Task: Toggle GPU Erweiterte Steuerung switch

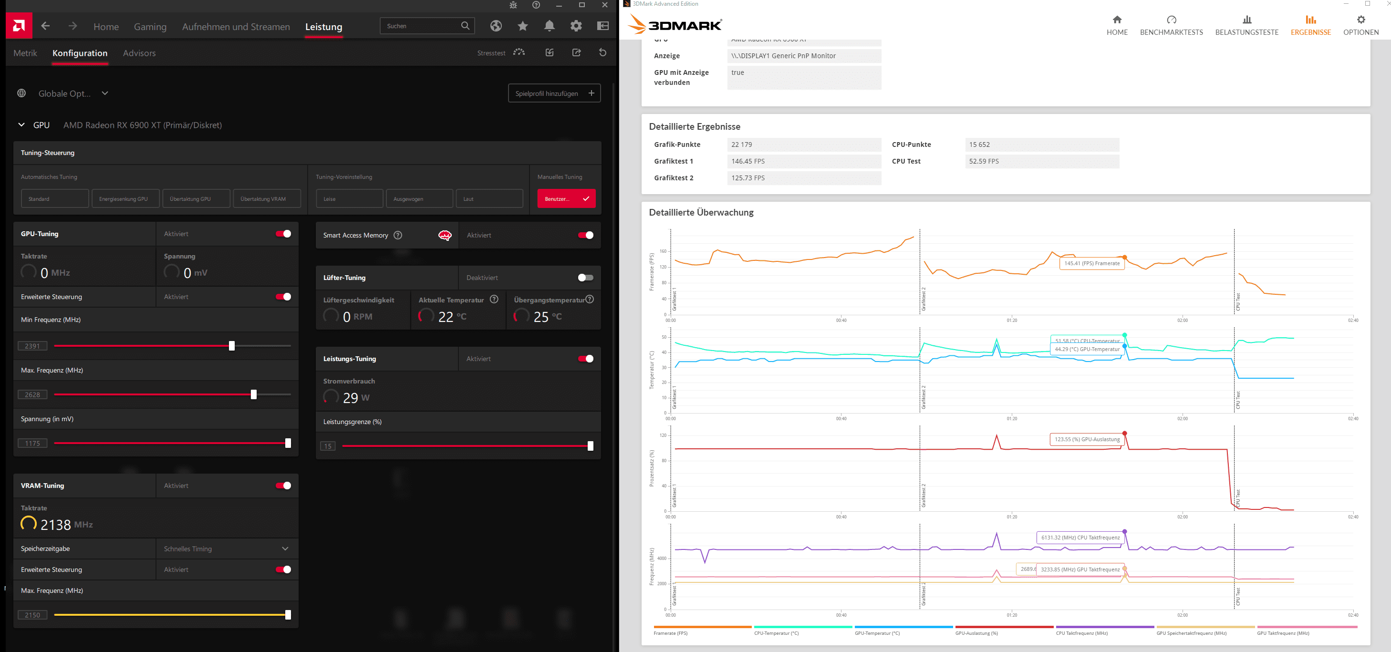Action: pos(283,297)
